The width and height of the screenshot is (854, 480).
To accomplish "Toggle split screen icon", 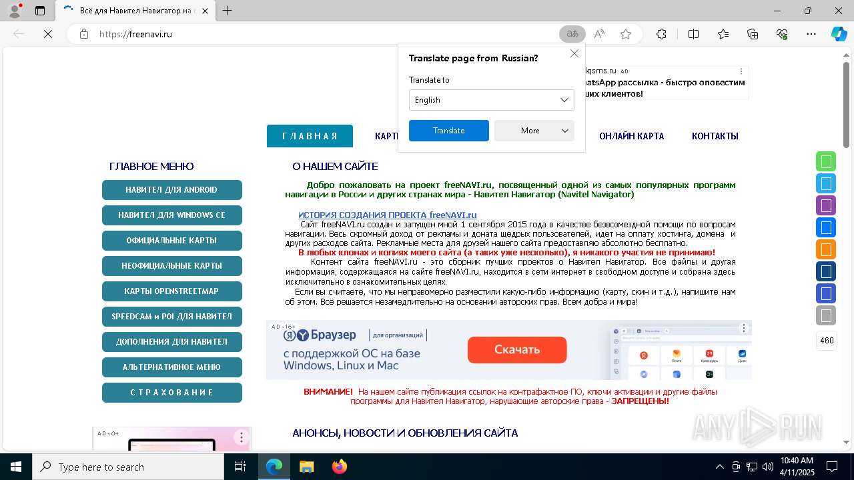I will coord(693,34).
